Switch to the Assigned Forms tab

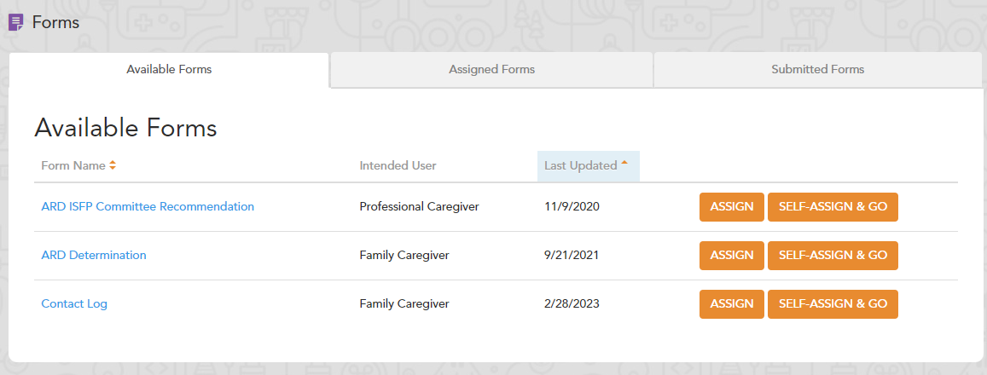point(491,70)
